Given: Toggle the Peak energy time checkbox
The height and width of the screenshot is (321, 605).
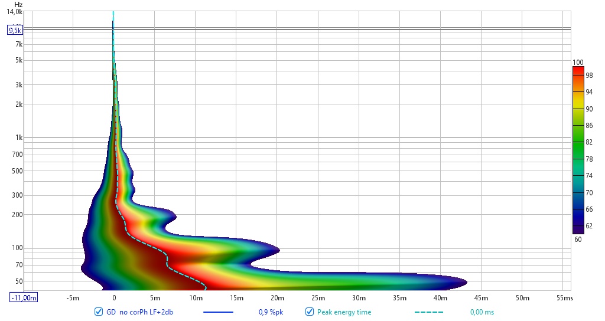Looking at the screenshot, I should [310, 312].
